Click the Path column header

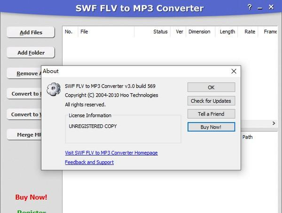[x=247, y=137]
